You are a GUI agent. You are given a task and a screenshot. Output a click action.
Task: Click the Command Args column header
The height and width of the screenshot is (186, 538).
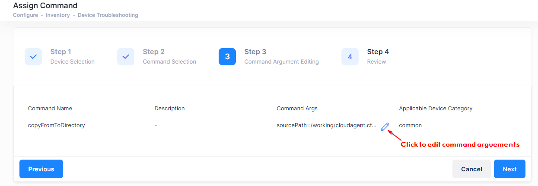(x=297, y=109)
